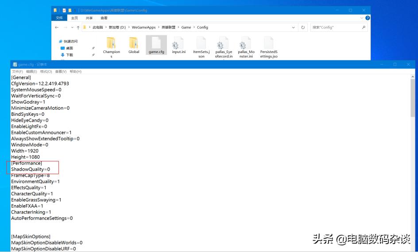This screenshot has height=252, width=418.
Task: Click the Search "Config" input field
Action: [337, 27]
